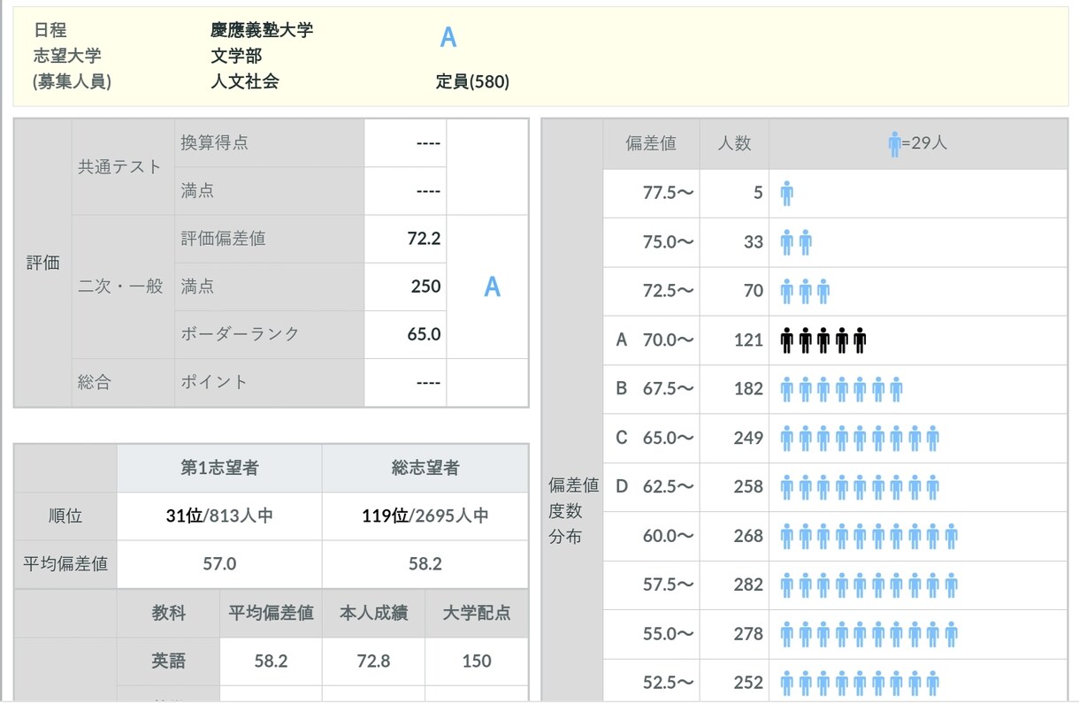The image size is (1079, 703).
Task: Click the 60.0〜 count of 268
Action: [748, 536]
